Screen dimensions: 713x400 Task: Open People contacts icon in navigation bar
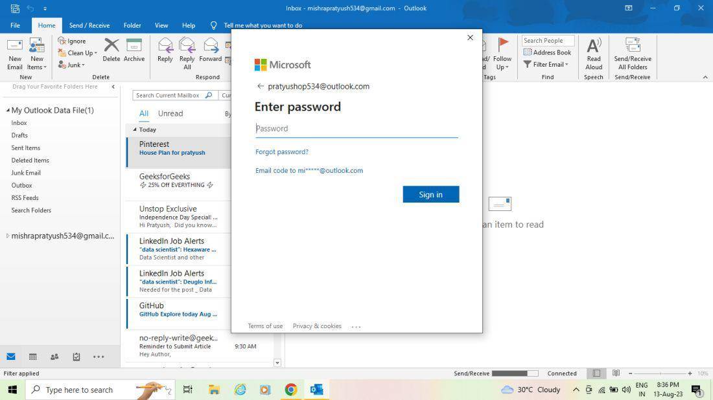pos(54,357)
